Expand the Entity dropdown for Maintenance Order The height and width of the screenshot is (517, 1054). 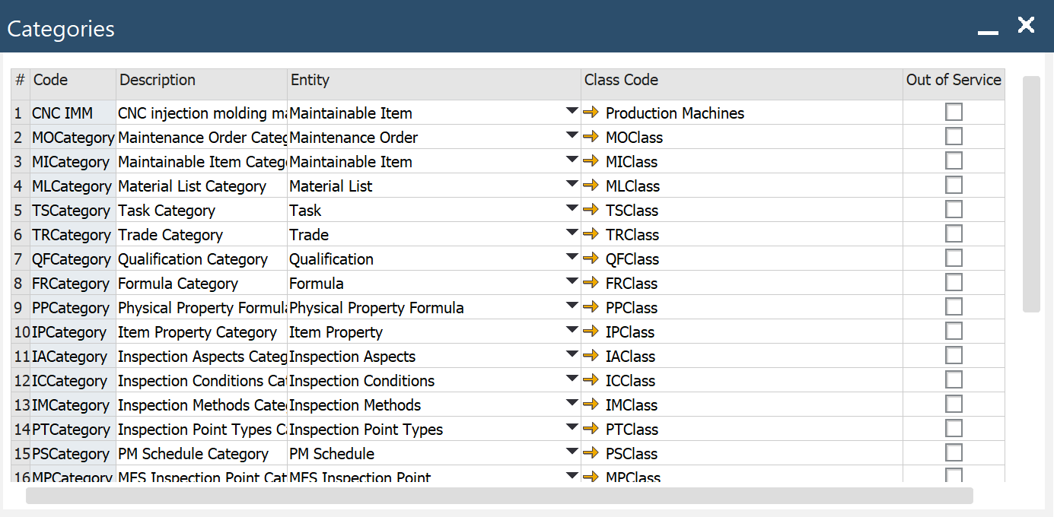point(572,136)
